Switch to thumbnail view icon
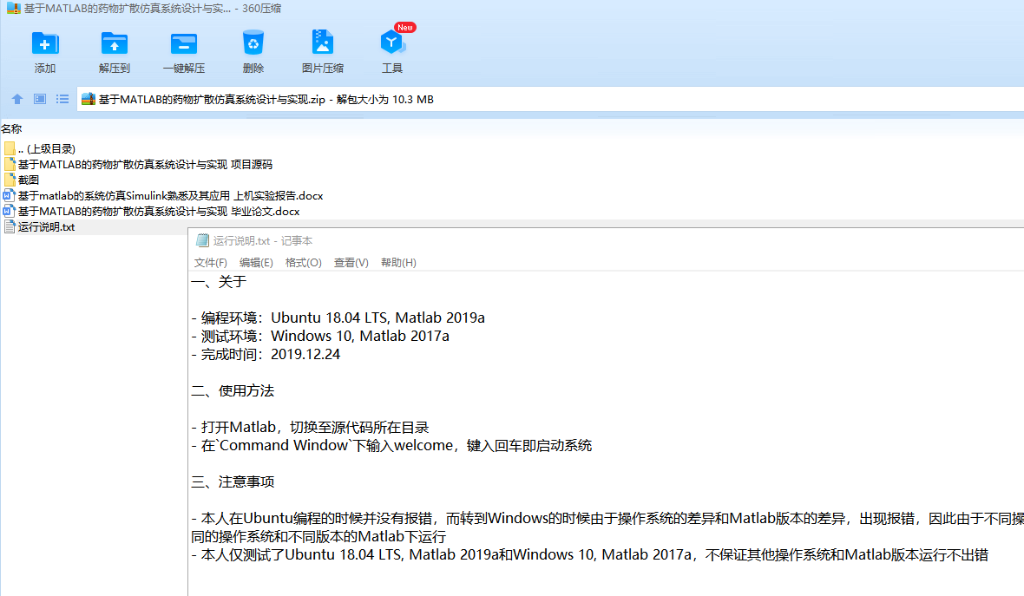 click(x=40, y=99)
